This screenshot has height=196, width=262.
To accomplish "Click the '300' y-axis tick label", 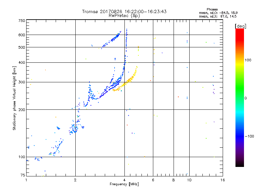I will click(x=22, y=82).
